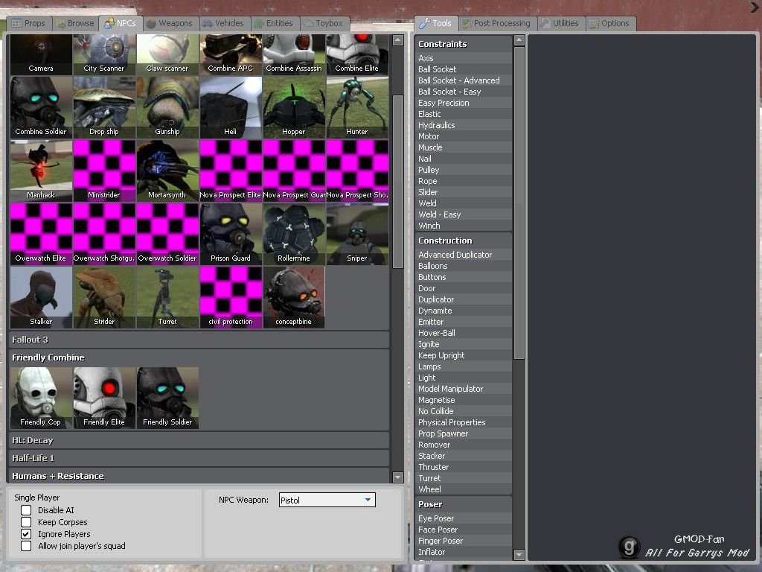Open the Browse tab
The image size is (762, 572).
75,23
